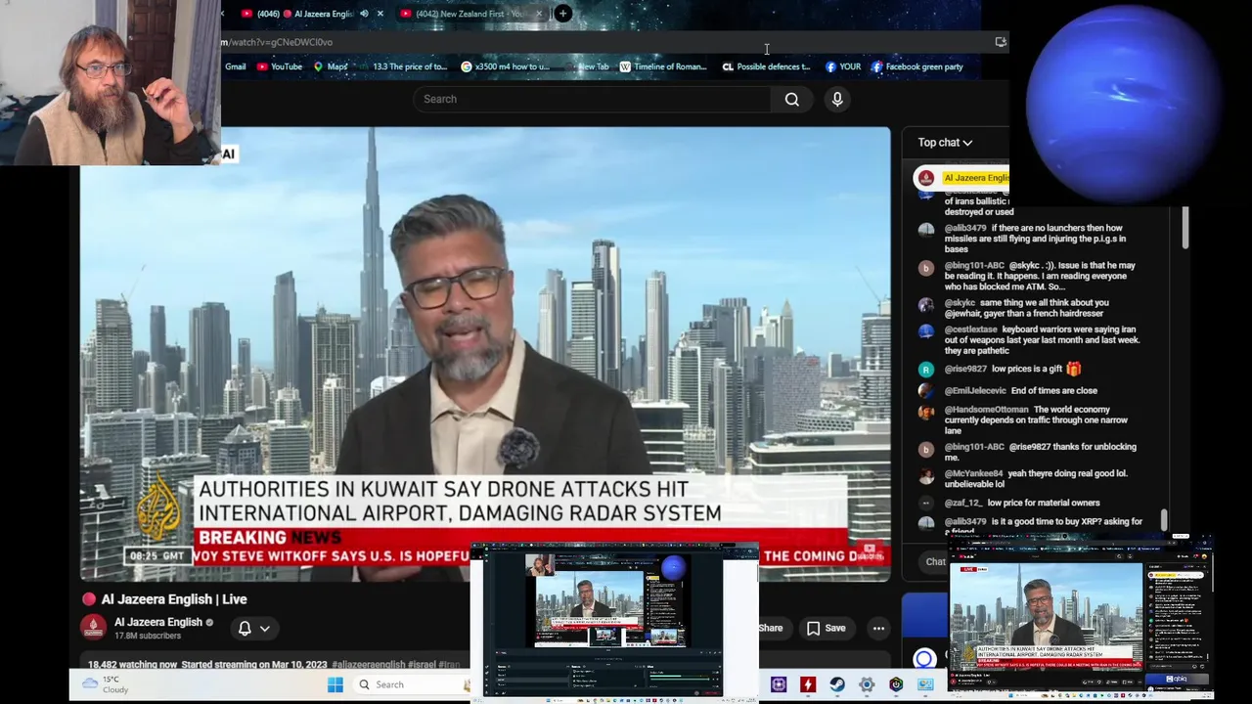Open Maps bookmark
Screen dimensions: 1252x704
(331, 66)
